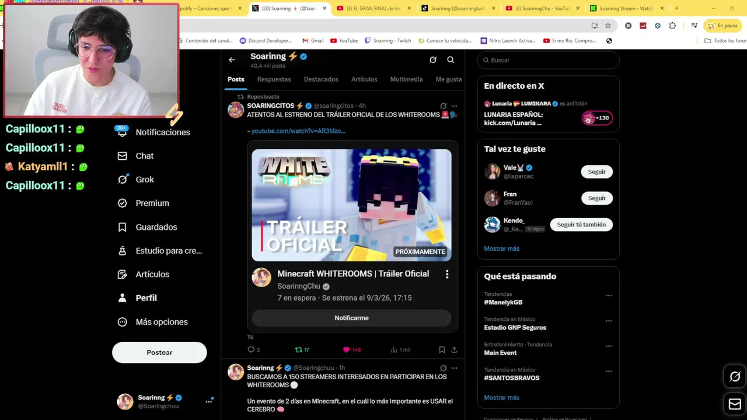
Task: Follow Fran @FranYaoi
Action: 596,198
